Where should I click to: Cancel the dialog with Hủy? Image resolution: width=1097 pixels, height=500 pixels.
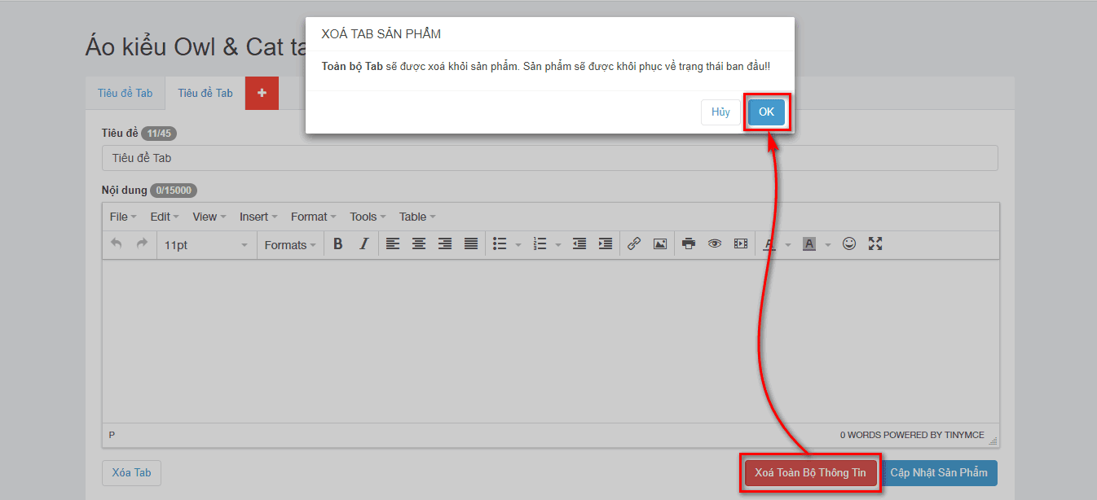(x=720, y=112)
